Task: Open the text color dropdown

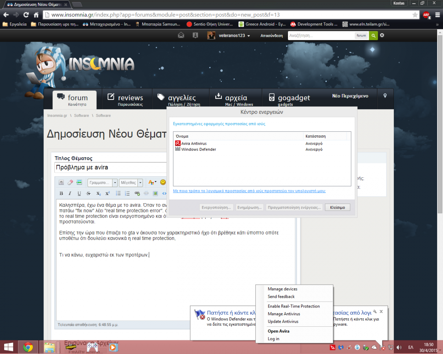Action: (152, 182)
